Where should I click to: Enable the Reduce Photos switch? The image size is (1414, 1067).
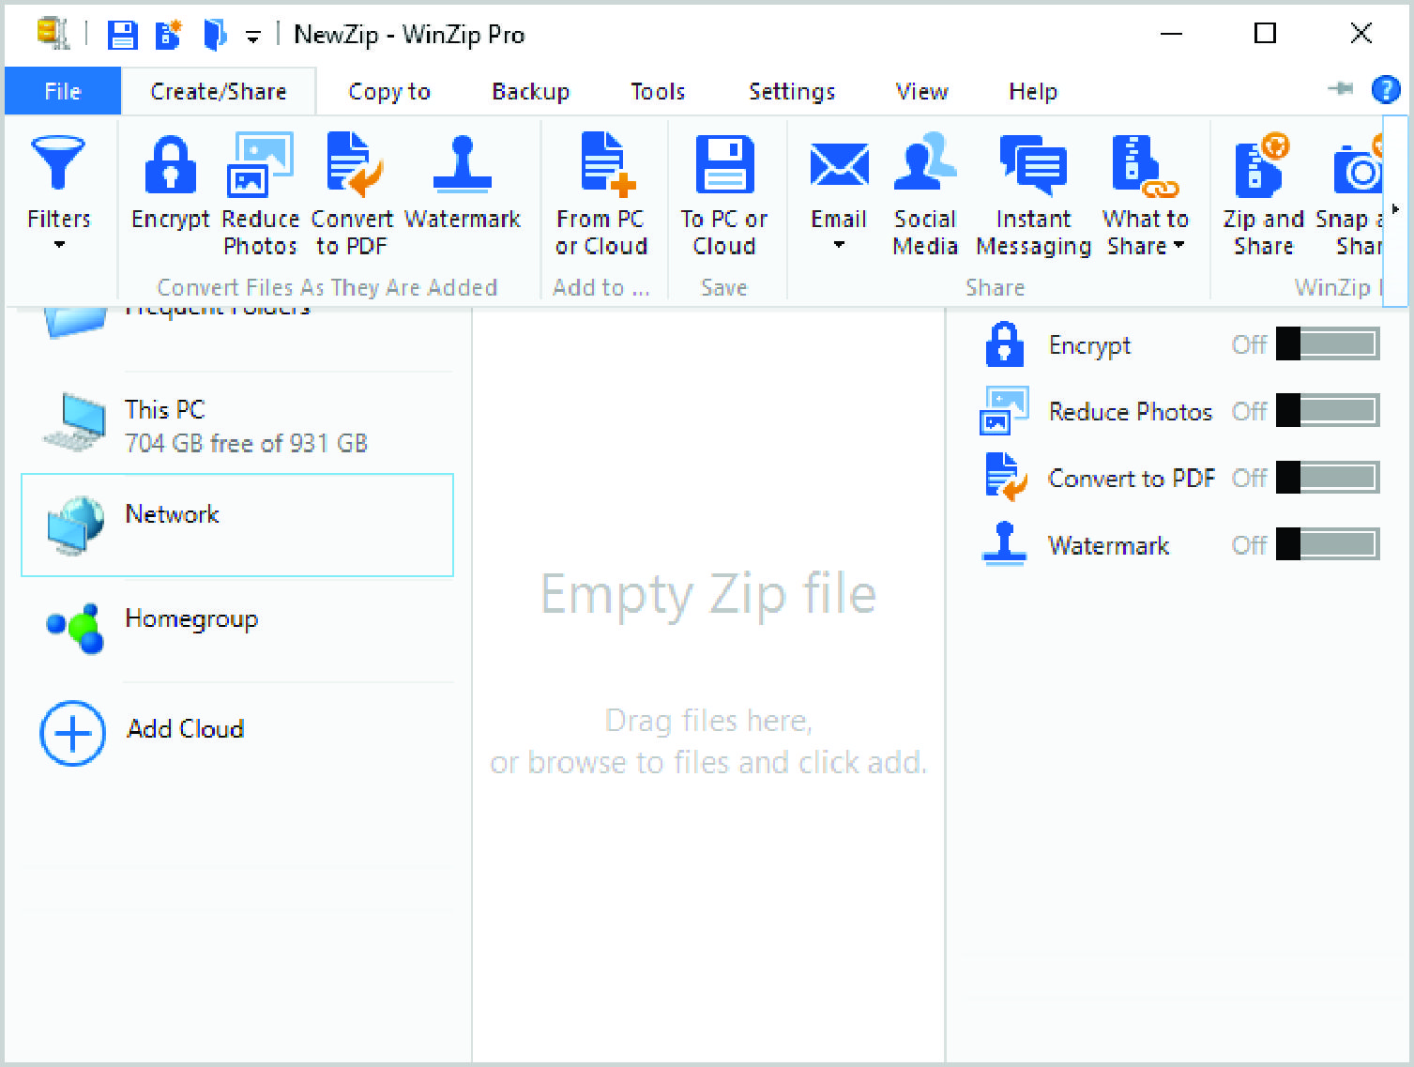[x=1326, y=410]
